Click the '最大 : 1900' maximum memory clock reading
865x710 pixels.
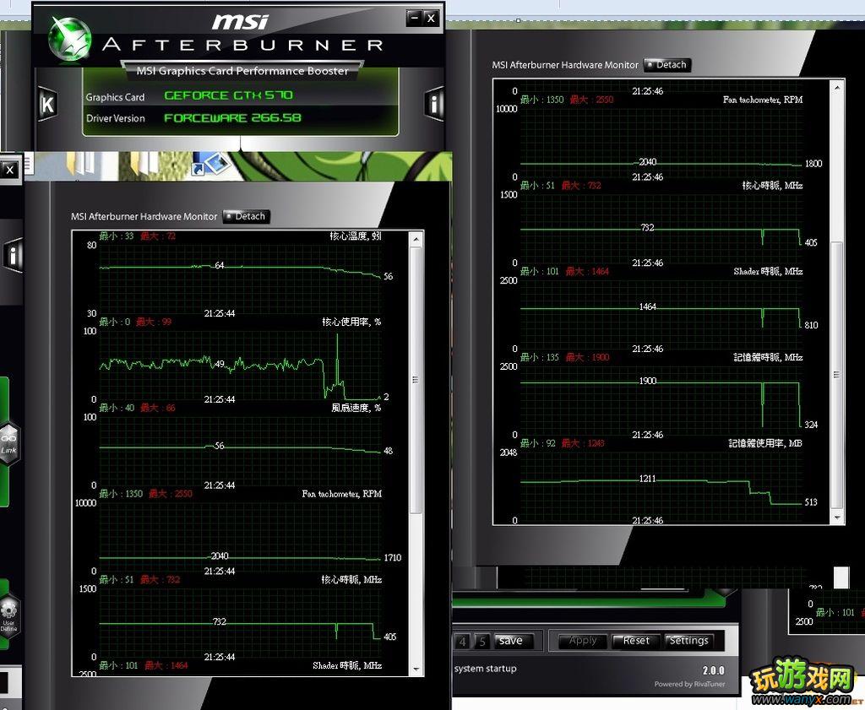pyautogui.click(x=587, y=357)
